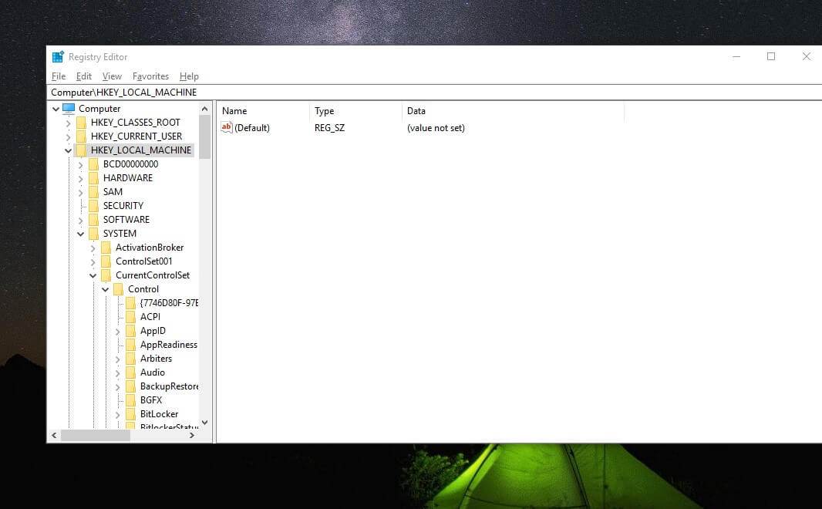
Task: Click the ACPI key folder icon
Action: [130, 316]
